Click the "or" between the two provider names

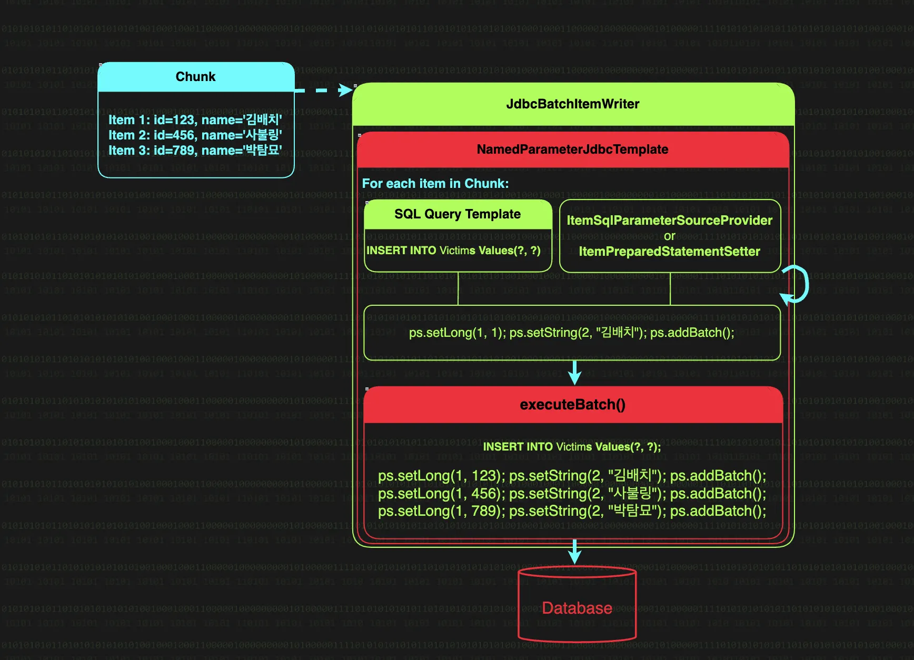[x=670, y=236]
